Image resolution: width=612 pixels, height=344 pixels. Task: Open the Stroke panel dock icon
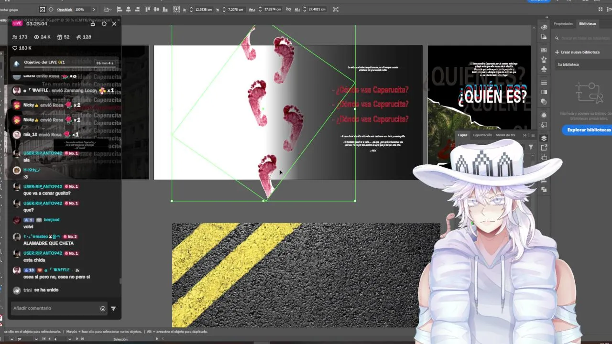point(544,83)
